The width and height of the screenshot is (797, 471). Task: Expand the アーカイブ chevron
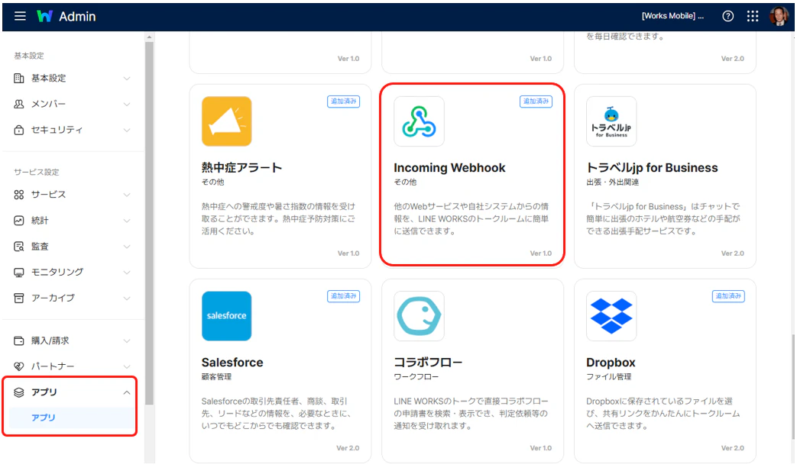tap(127, 298)
